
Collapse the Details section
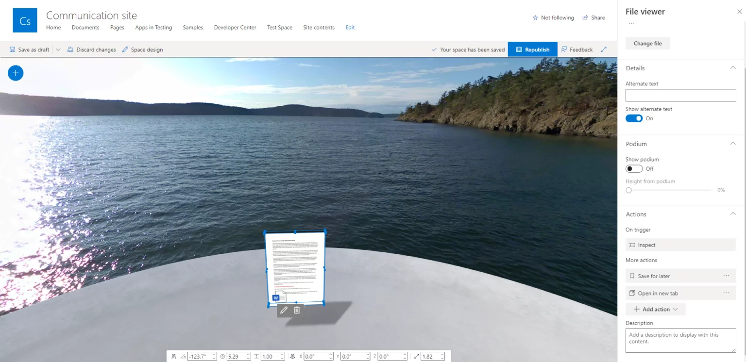tap(733, 68)
